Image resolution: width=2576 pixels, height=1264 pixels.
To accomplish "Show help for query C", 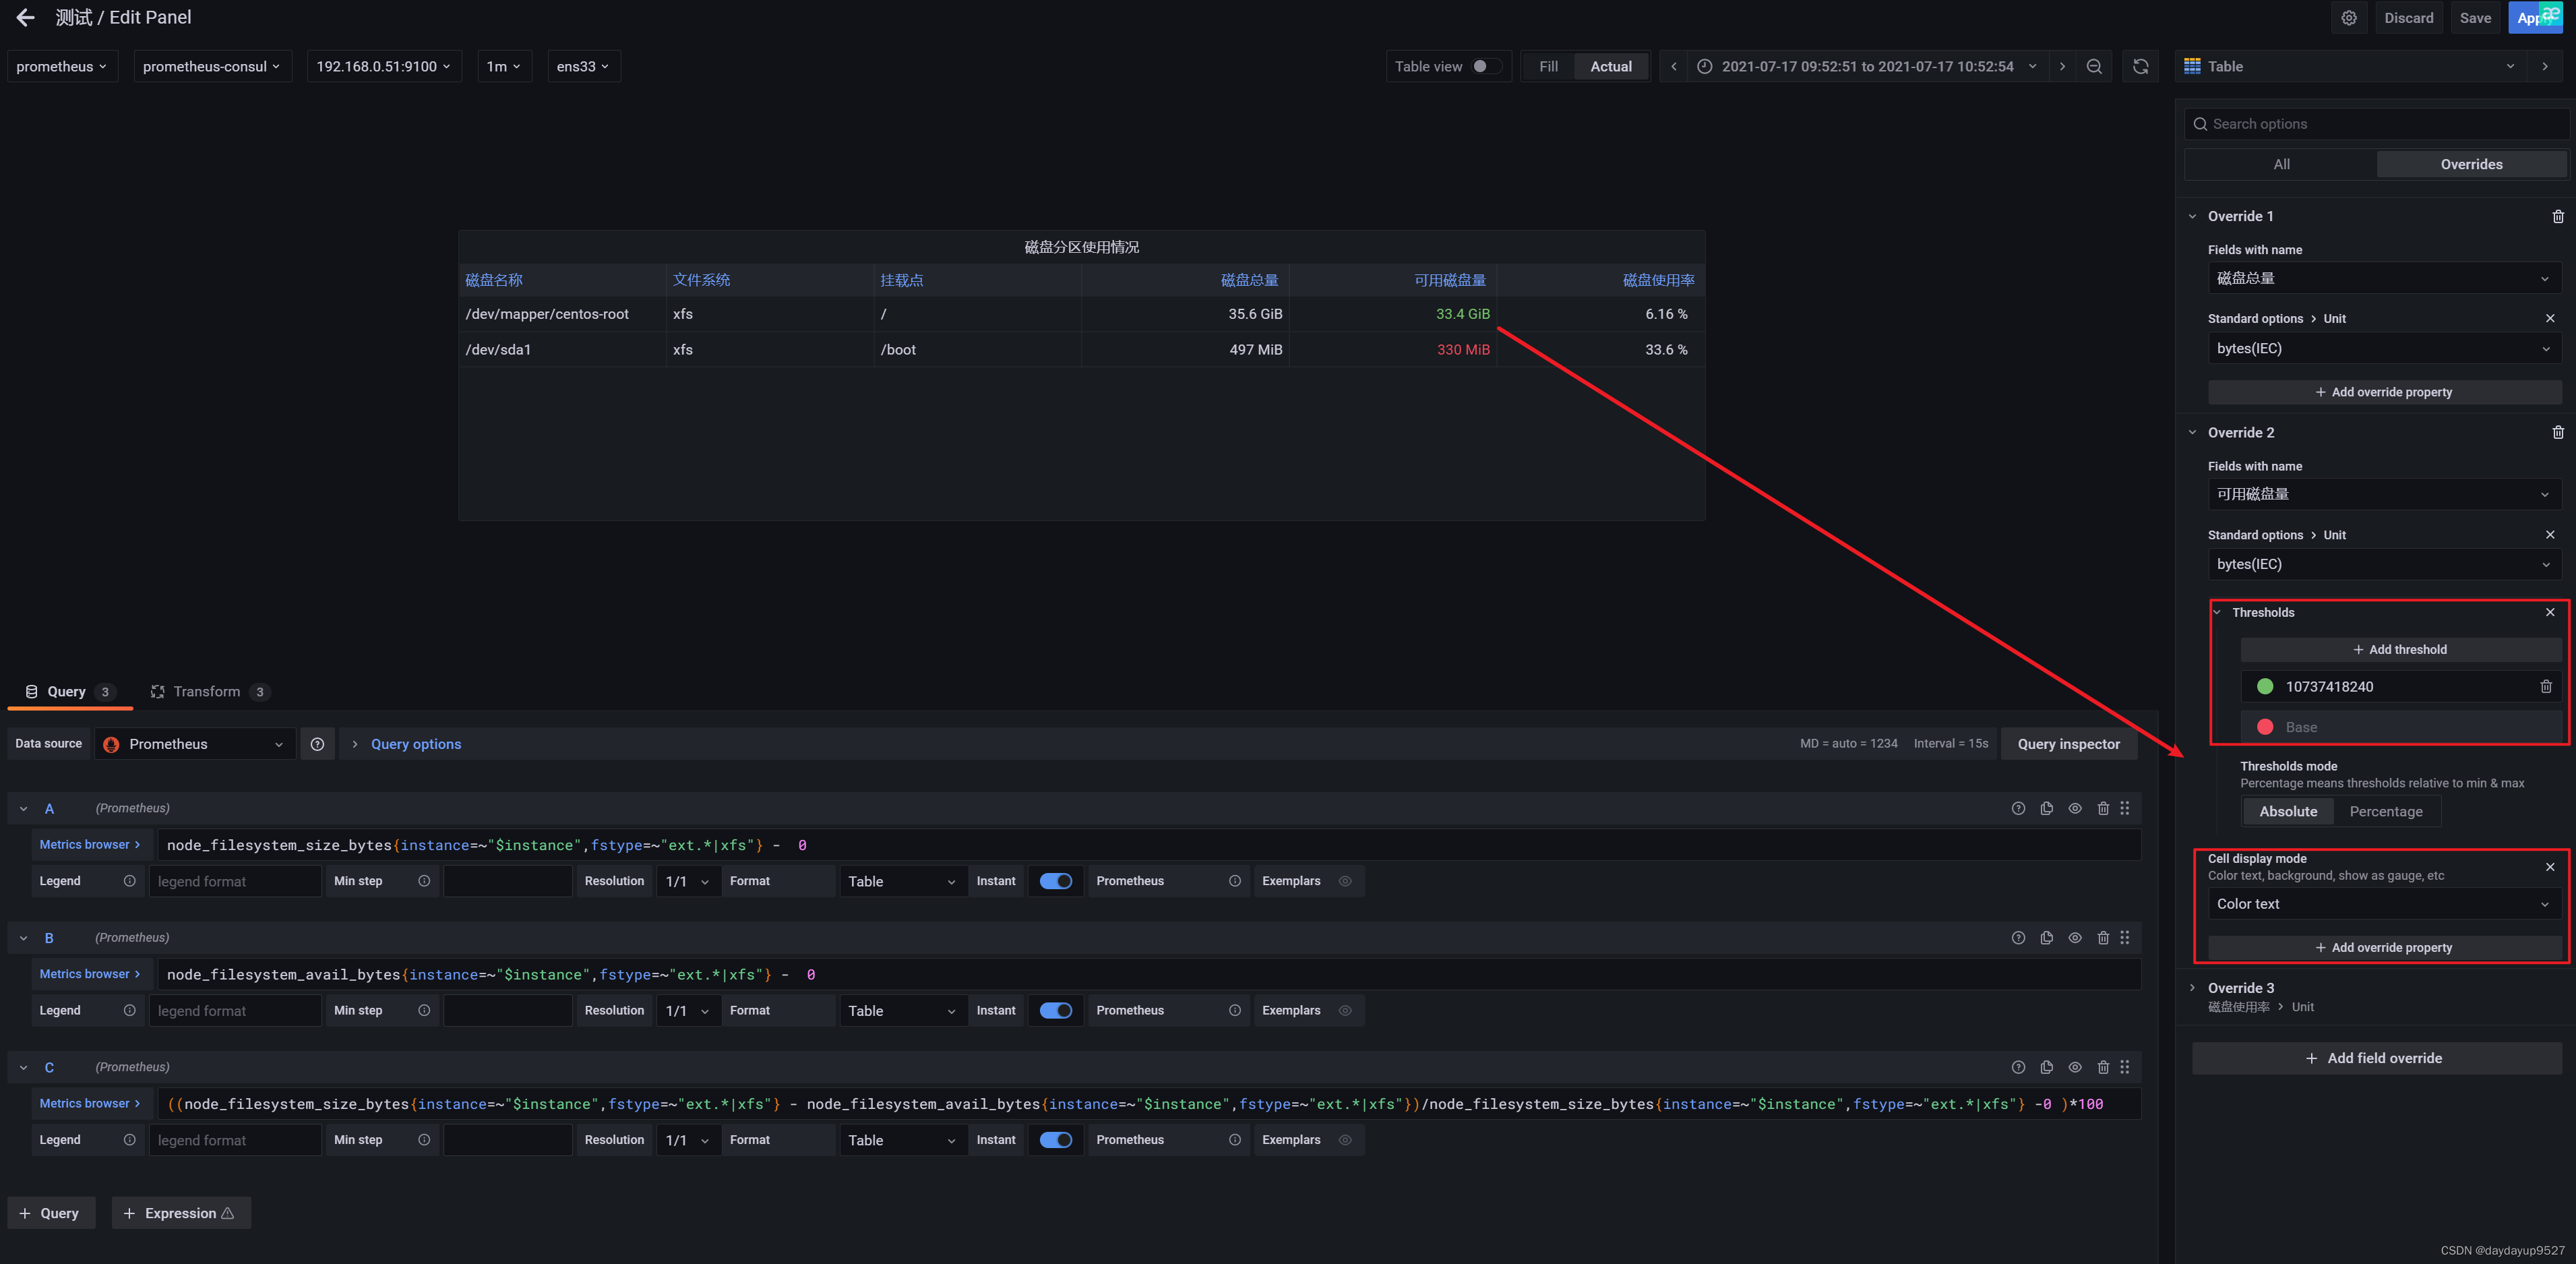I will click(2018, 1067).
